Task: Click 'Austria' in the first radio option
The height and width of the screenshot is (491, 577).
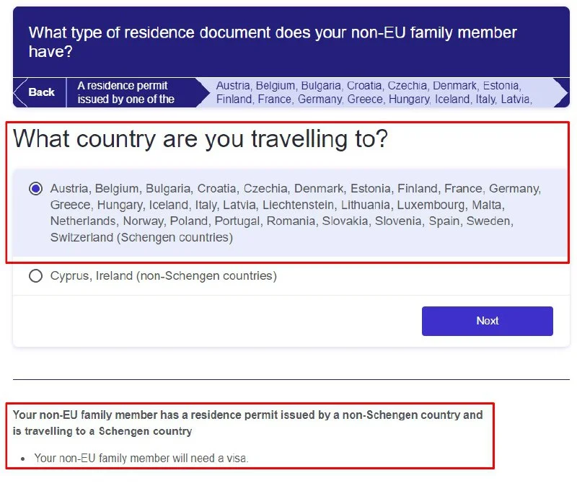Action: 69,189
